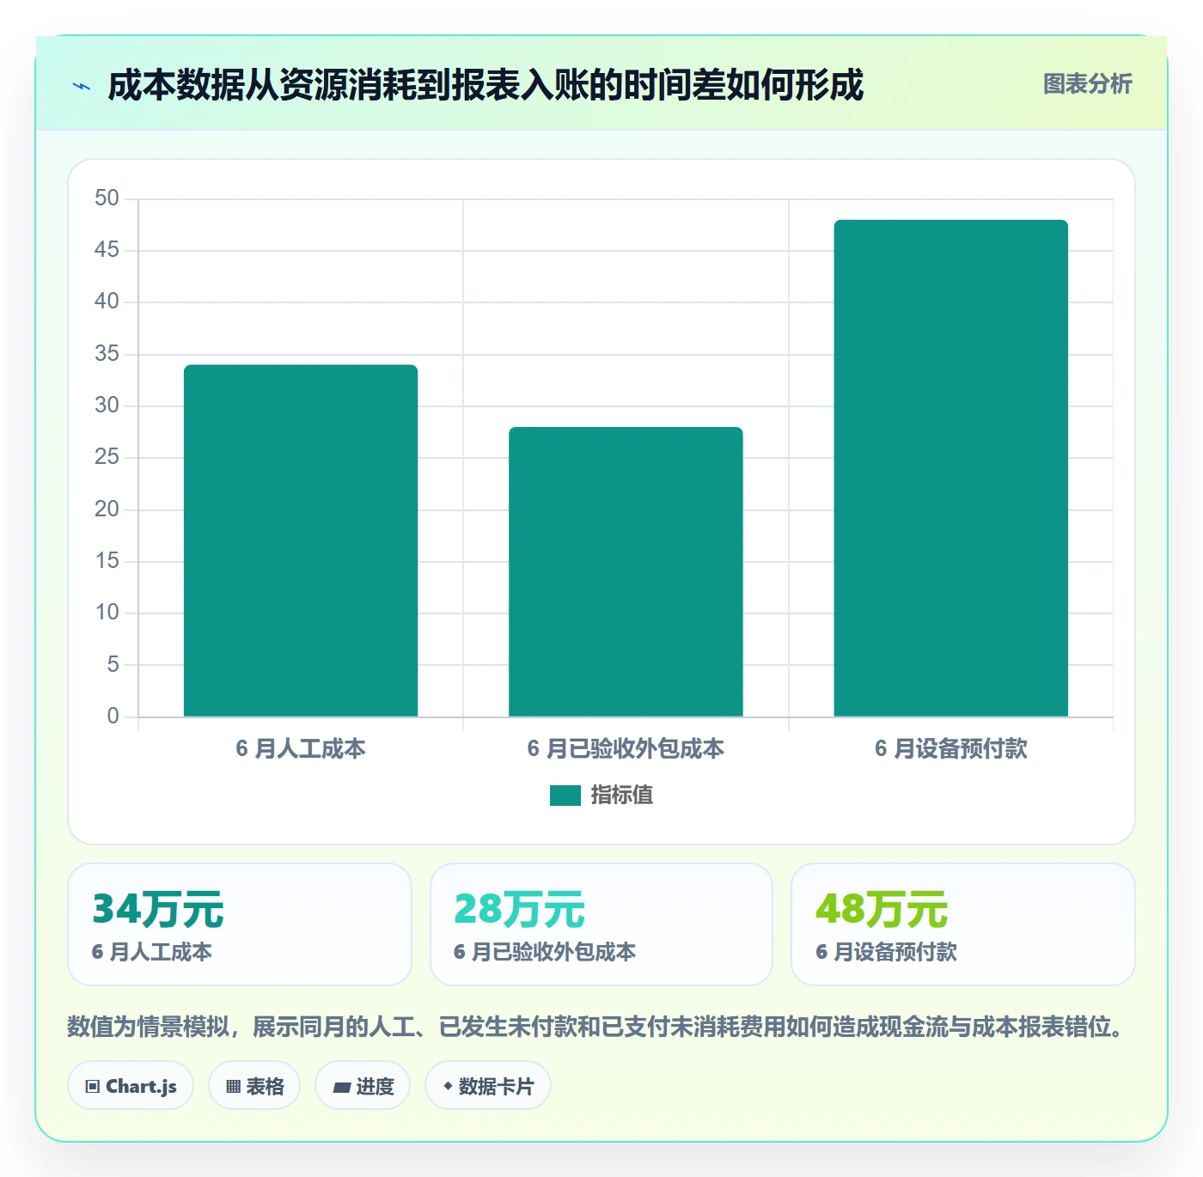The height and width of the screenshot is (1177, 1203).
Task: Click the 进度 tag chip
Action: [363, 1086]
